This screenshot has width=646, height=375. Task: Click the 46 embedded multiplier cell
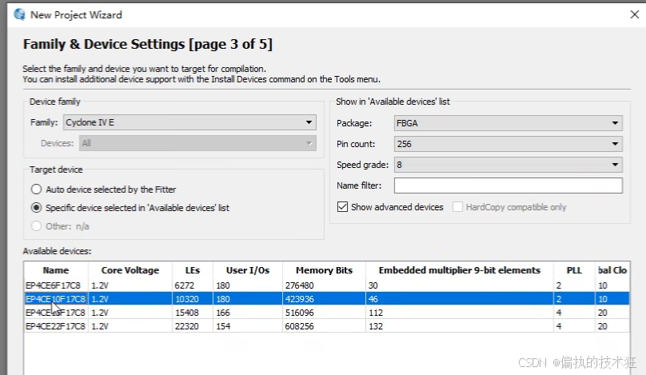(x=460, y=299)
